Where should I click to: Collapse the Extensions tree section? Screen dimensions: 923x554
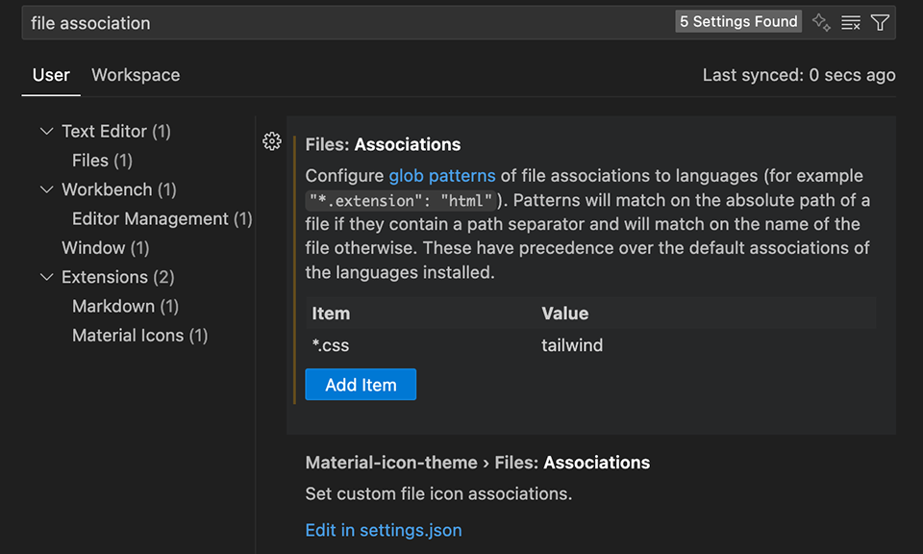47,277
